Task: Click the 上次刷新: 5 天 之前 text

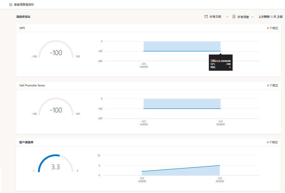Action: (x=270, y=17)
